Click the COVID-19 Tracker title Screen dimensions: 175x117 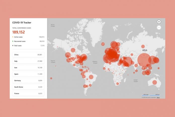[x=22, y=23]
